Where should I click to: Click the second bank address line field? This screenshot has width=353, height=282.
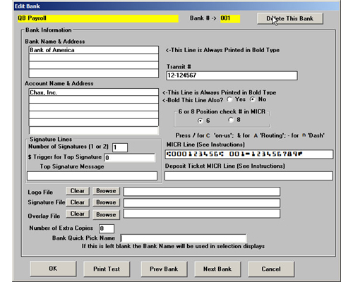pos(94,58)
